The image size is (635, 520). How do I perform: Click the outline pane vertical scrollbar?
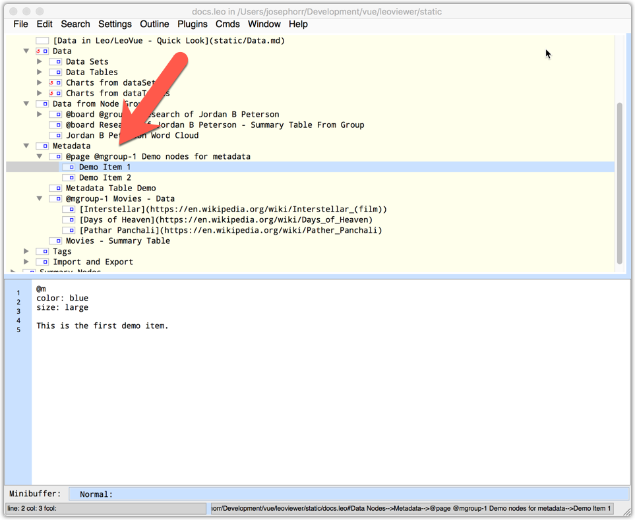pos(620,183)
